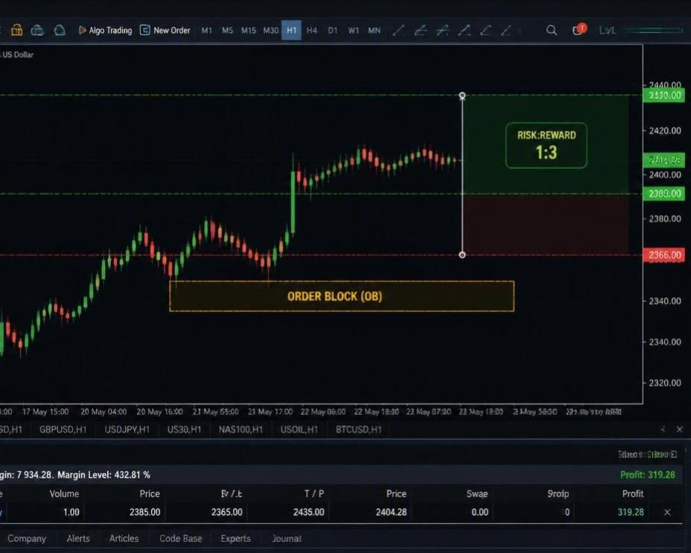691x553 pixels.
Task: Switch chart to MN timeframe
Action: (x=374, y=31)
